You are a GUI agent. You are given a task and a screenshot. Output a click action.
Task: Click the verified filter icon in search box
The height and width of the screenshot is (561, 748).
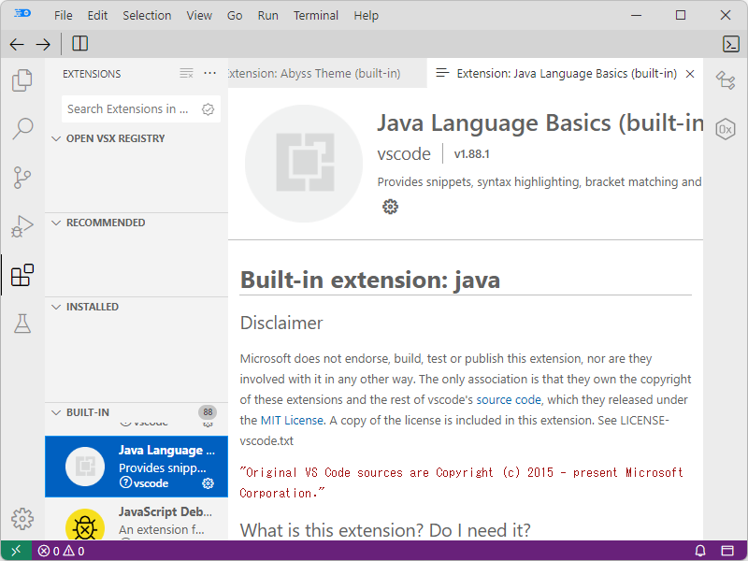[x=208, y=109]
